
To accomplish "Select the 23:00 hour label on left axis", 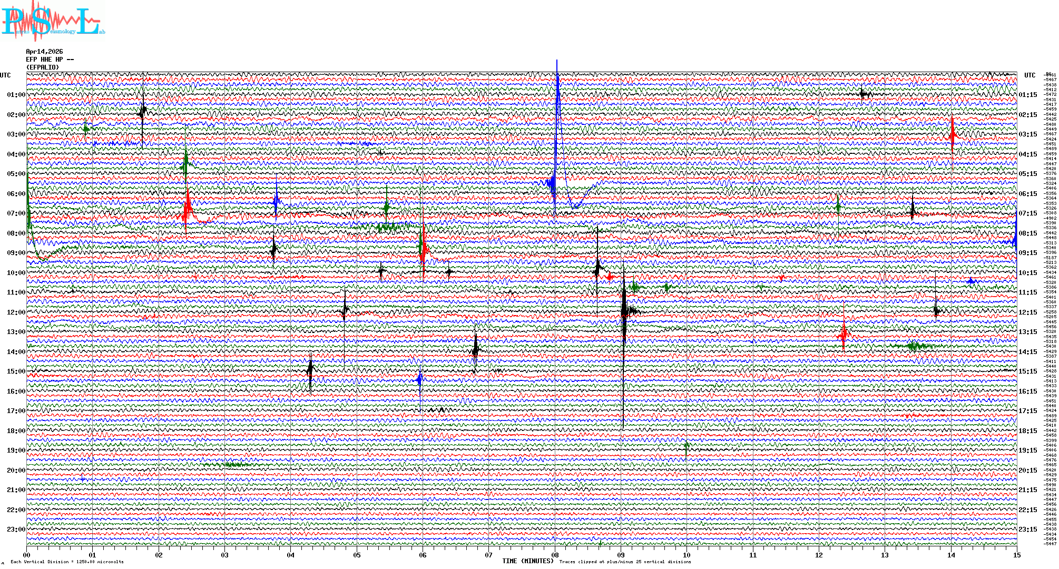I will [16, 529].
